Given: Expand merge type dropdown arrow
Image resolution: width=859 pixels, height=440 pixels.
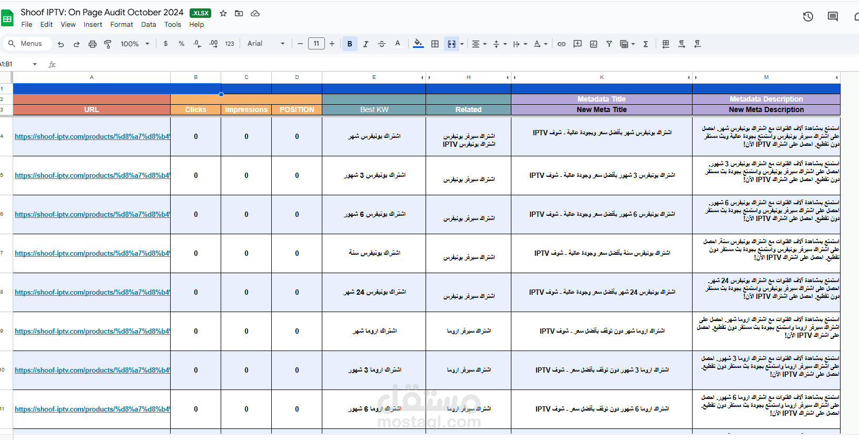Looking at the screenshot, I should coord(462,44).
